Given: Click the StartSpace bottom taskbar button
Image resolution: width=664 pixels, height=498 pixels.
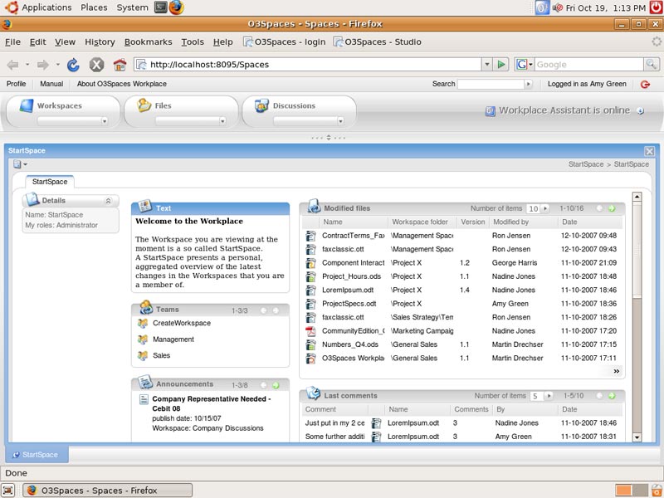Looking at the screenshot, I should [x=37, y=454].
